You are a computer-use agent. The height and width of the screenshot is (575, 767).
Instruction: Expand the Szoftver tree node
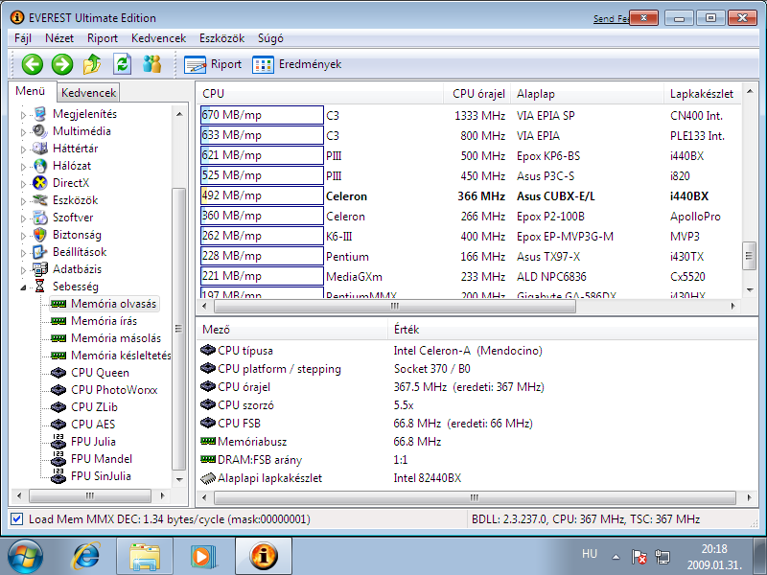(x=23, y=218)
